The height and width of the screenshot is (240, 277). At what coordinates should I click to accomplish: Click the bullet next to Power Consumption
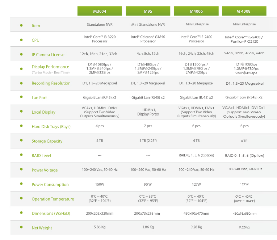pos(21,184)
